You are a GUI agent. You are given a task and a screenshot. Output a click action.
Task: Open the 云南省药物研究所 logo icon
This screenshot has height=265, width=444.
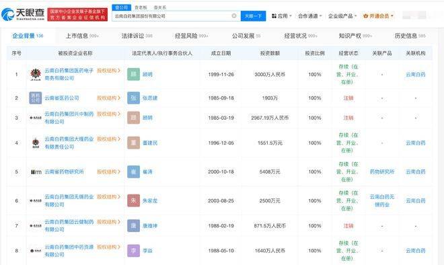[x=36, y=172]
